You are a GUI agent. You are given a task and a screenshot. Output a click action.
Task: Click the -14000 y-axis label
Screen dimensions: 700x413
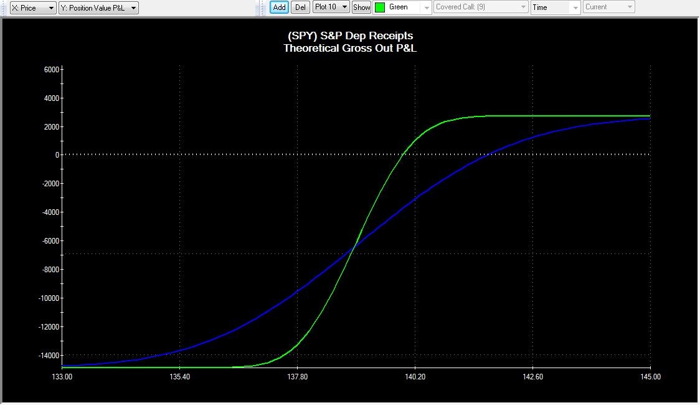click(49, 356)
